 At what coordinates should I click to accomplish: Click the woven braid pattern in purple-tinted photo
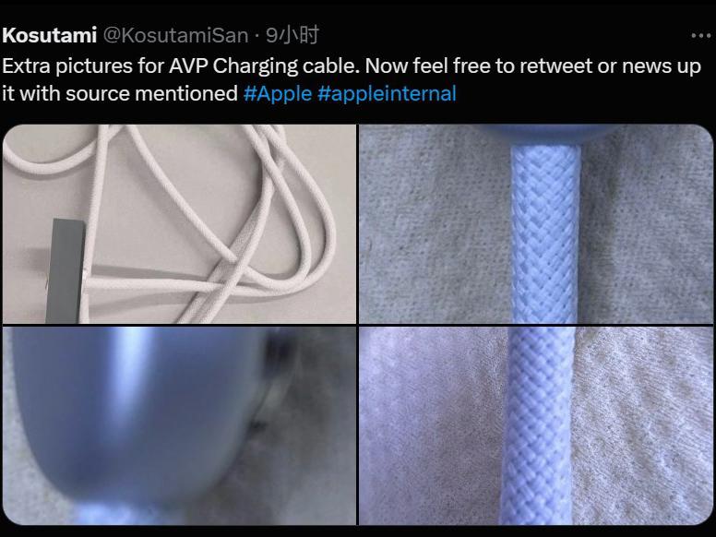click(539, 425)
